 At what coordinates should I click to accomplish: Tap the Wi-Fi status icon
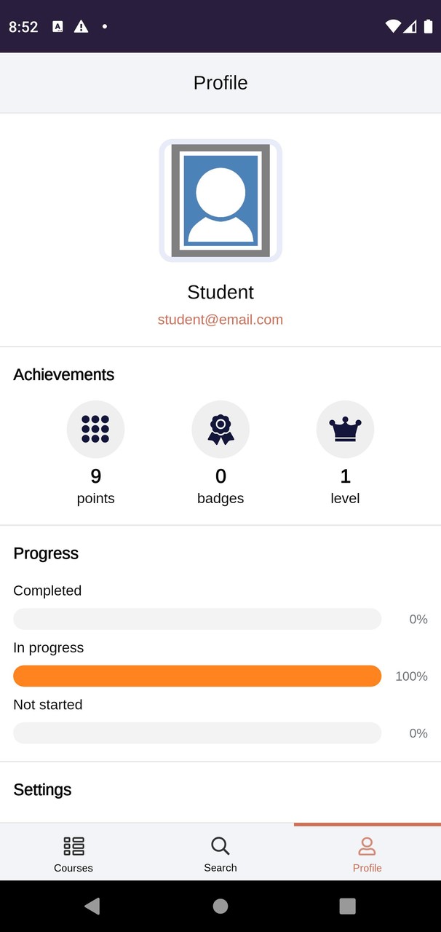(393, 27)
